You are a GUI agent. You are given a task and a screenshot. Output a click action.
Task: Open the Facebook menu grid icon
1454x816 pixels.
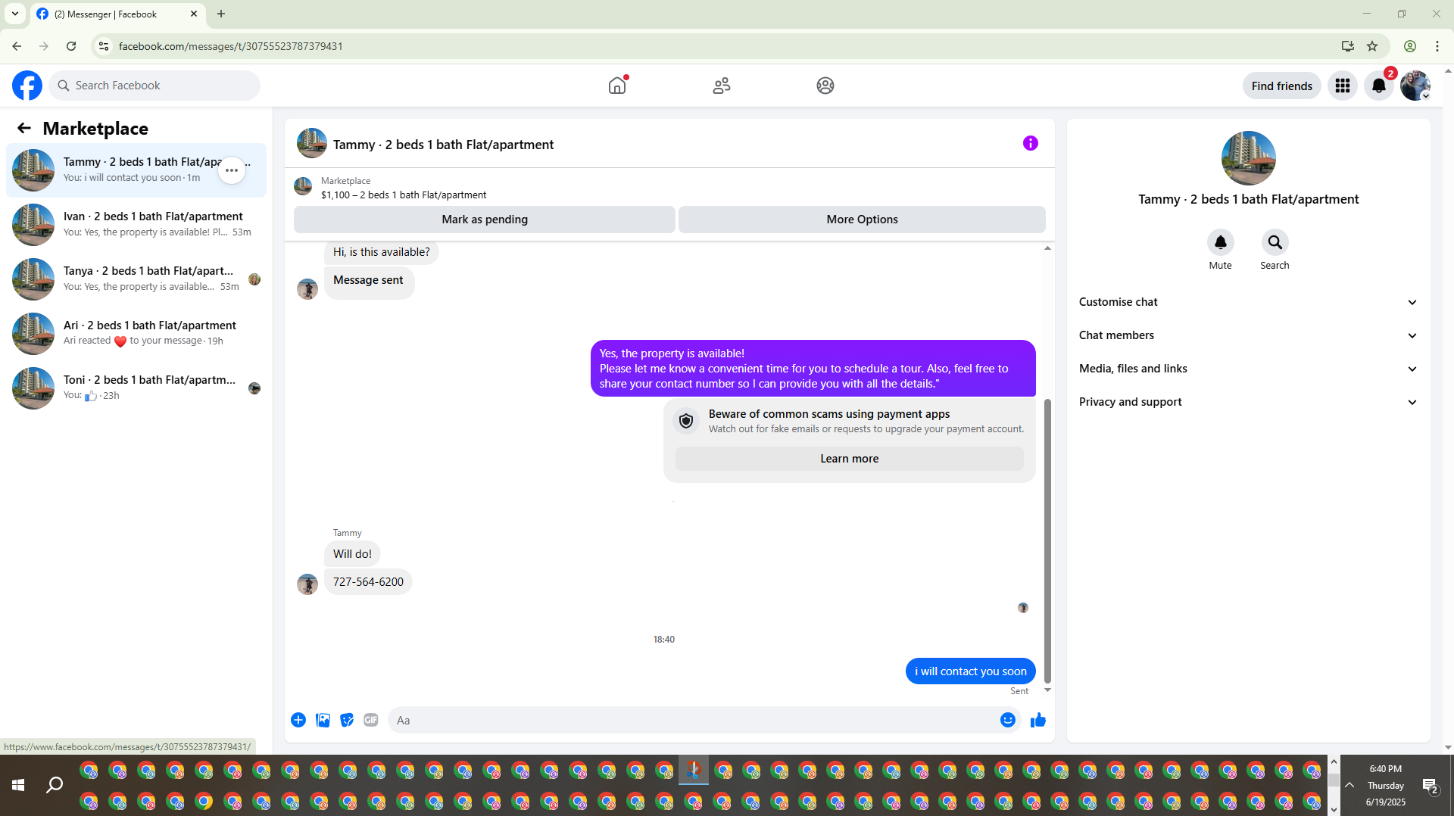tap(1343, 86)
